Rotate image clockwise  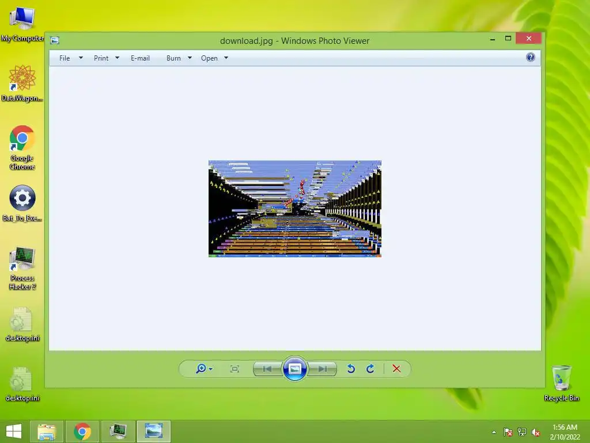[x=370, y=369]
